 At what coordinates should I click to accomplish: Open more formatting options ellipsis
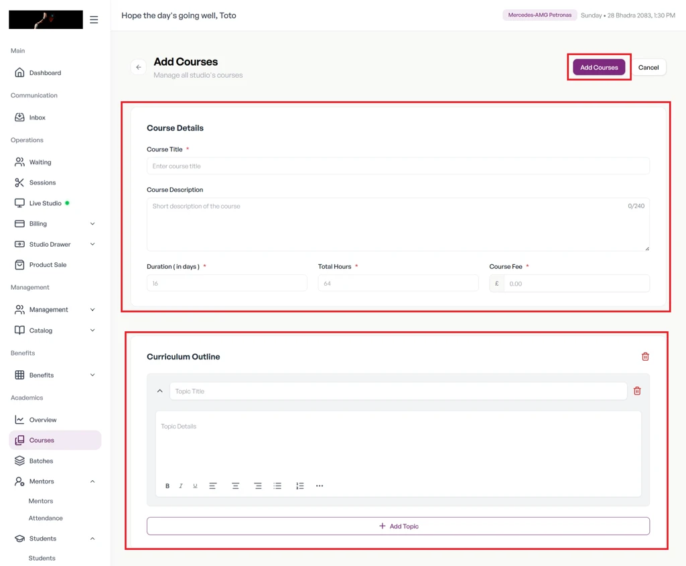tap(320, 486)
